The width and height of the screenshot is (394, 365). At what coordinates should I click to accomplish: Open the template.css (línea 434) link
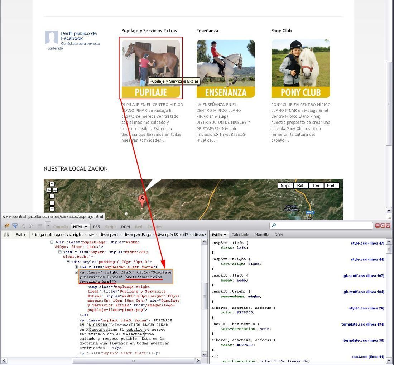[x=362, y=324]
